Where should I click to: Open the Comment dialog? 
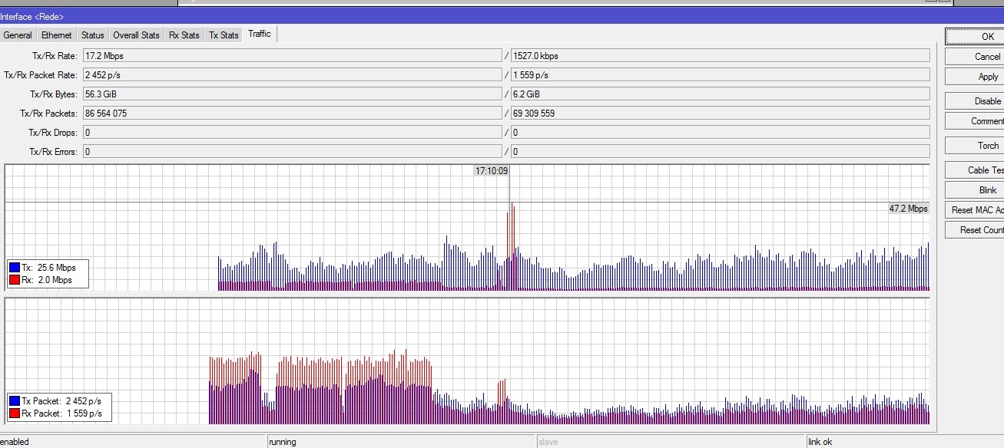pos(974,121)
